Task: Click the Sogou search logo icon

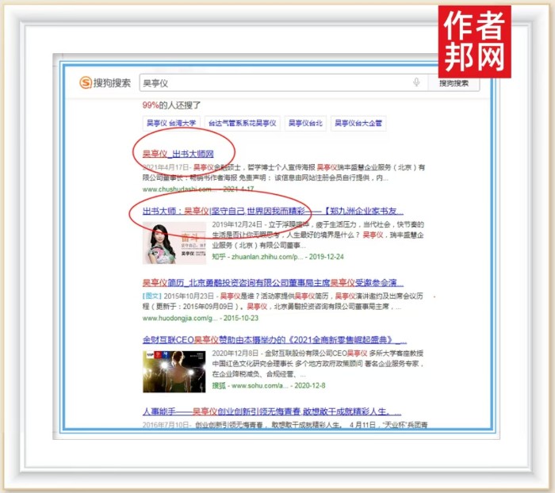Action: tap(85, 83)
